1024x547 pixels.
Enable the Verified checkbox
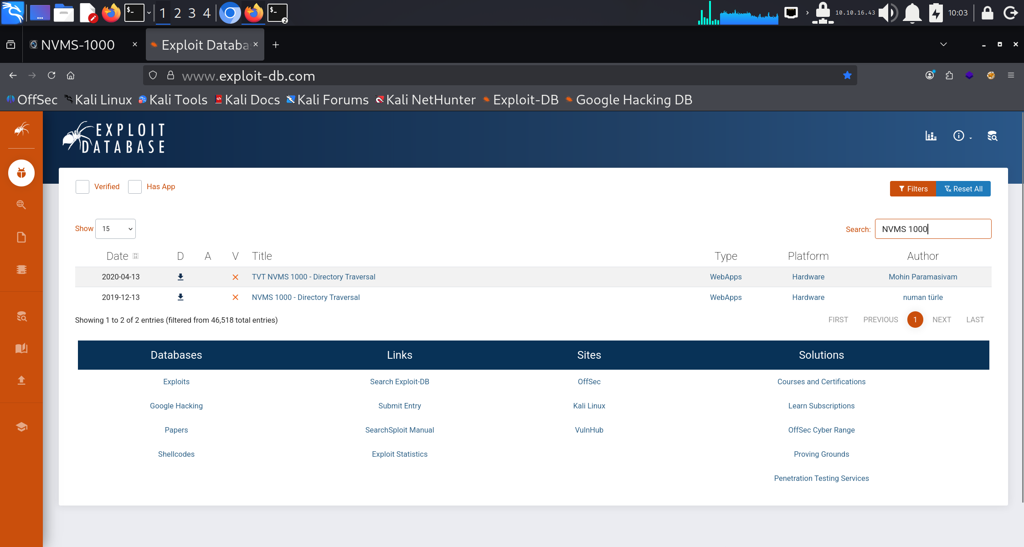click(82, 187)
